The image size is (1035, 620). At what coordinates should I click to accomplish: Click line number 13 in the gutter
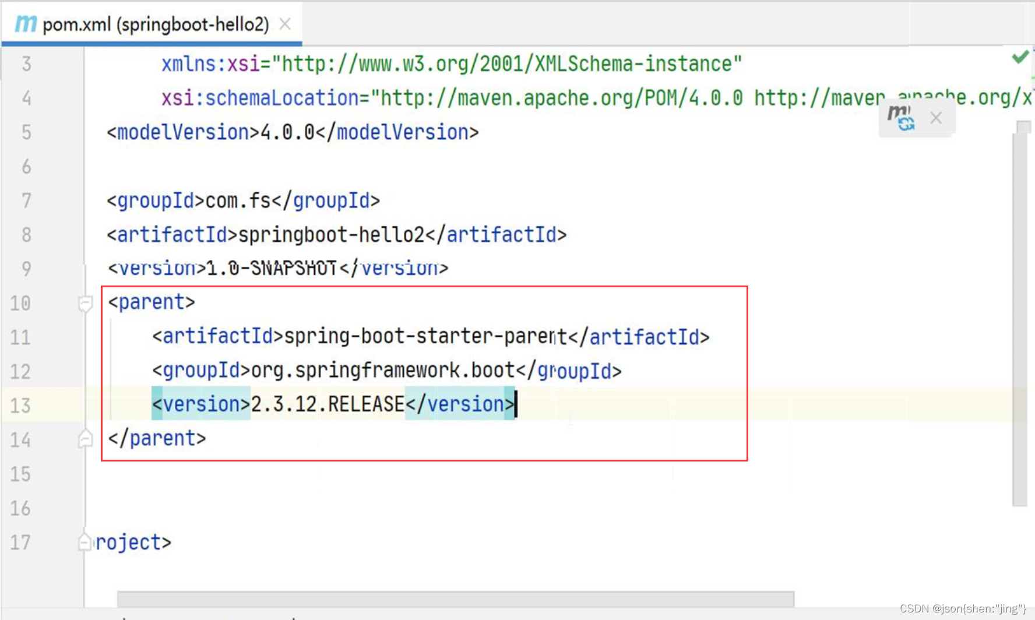(x=19, y=406)
